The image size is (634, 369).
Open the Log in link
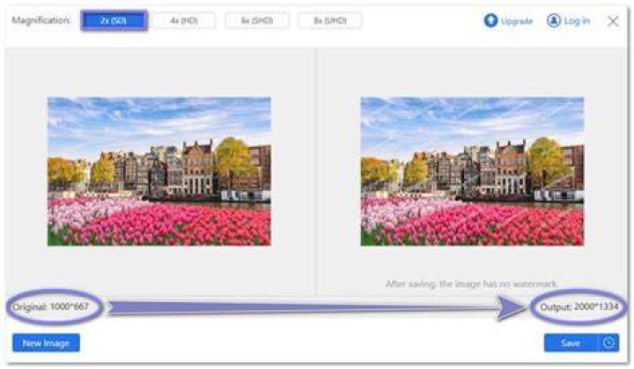pos(577,21)
